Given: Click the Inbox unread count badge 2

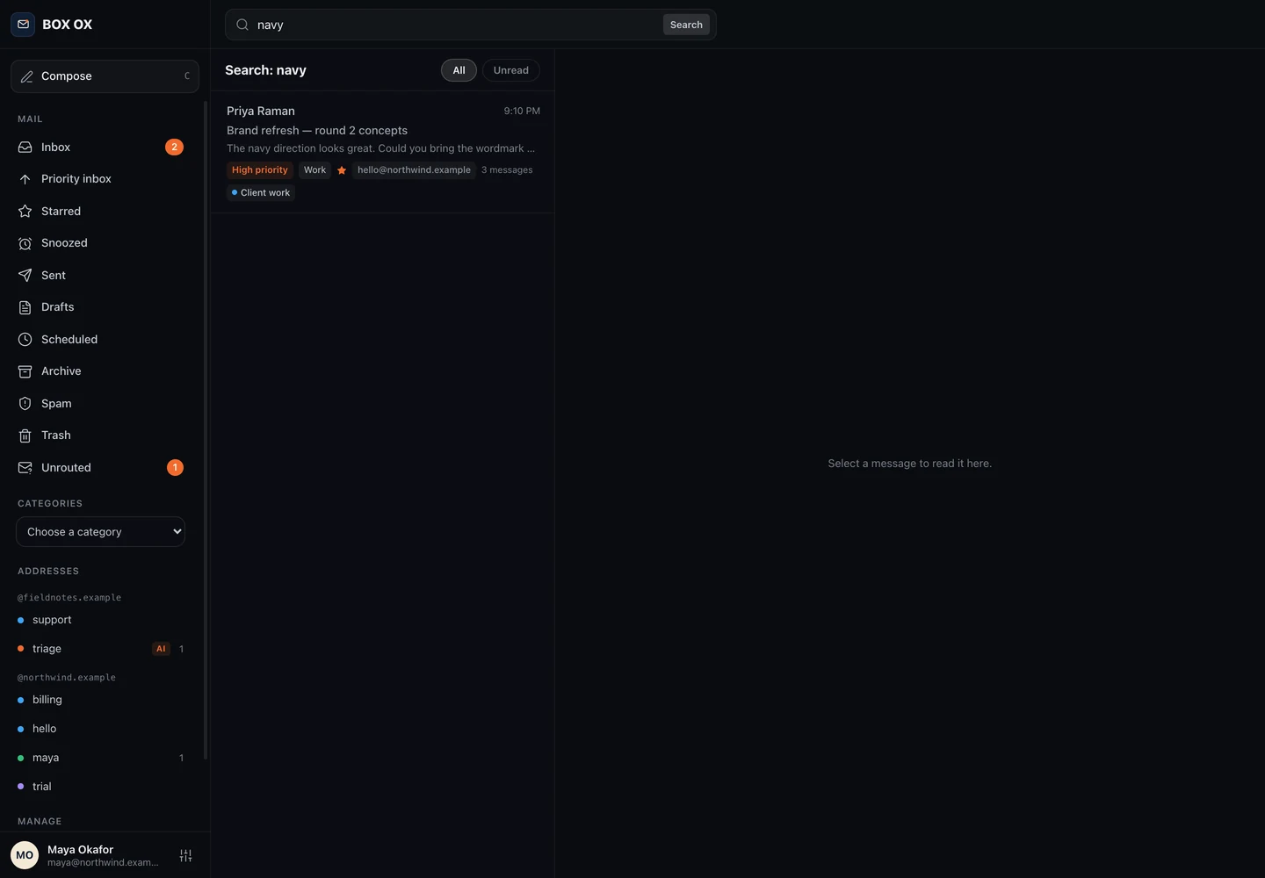Looking at the screenshot, I should (174, 148).
